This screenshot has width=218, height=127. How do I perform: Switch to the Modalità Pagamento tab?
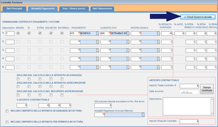43,8
